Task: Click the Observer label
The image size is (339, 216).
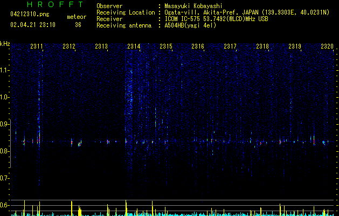Action: (x=109, y=6)
